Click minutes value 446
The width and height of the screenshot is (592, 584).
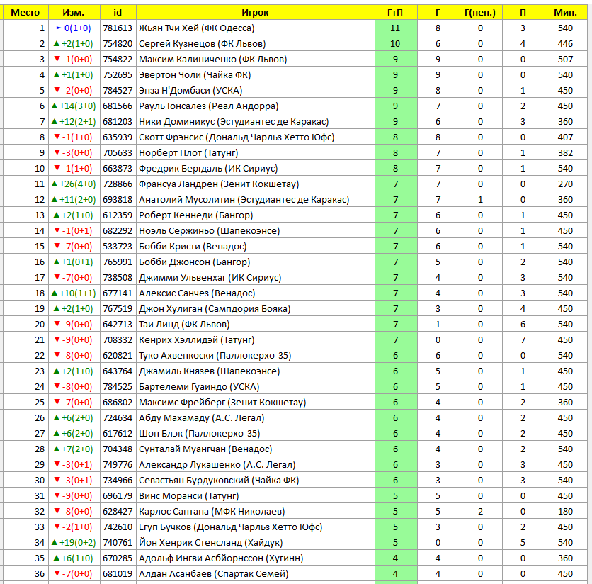[565, 43]
